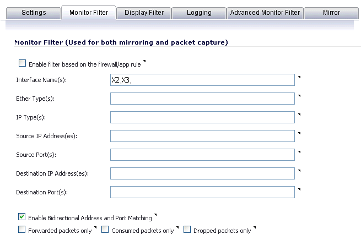Select the Monitor Filter tab

[x=88, y=13]
